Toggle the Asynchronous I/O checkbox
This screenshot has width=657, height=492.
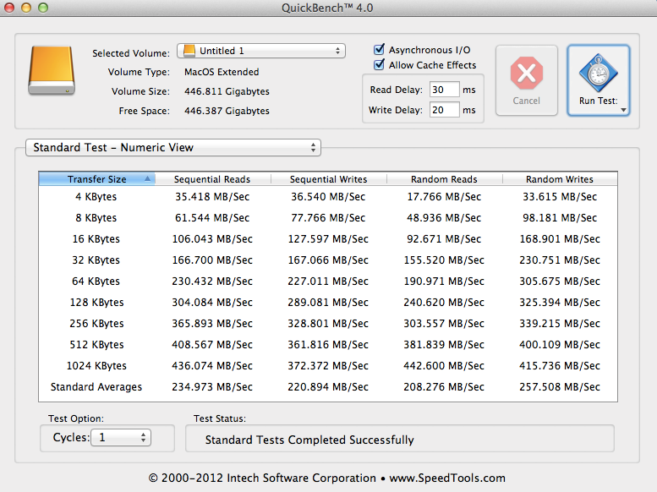pyautogui.click(x=380, y=50)
